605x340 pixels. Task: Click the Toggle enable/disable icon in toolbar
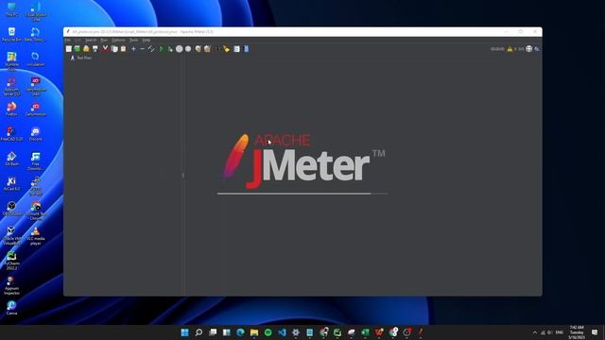click(151, 49)
